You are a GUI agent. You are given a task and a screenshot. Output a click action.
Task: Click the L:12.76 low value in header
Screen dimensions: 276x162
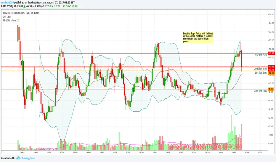pyautogui.click(x=65, y=6)
